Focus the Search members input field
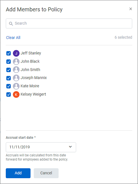This screenshot has height=184, width=138. 69,23
